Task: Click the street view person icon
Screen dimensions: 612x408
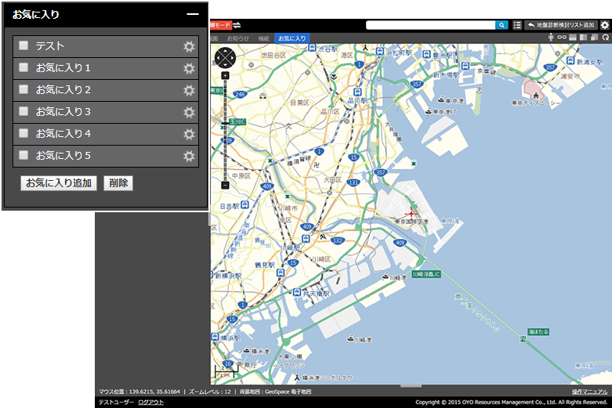Action: point(552,38)
